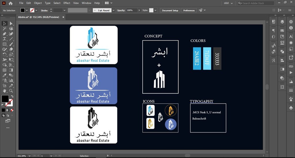
Task: Open the stroke weight dropdown
Action: click(x=65, y=10)
